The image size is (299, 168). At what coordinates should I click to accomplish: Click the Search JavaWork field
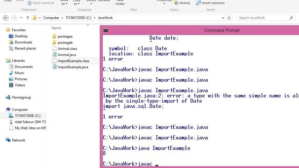pyautogui.click(x=266, y=18)
